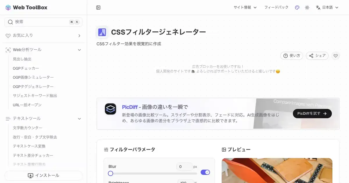This screenshot has width=349, height=183.
Task: Click the PicDiffを試す button
Action: pos(312,114)
